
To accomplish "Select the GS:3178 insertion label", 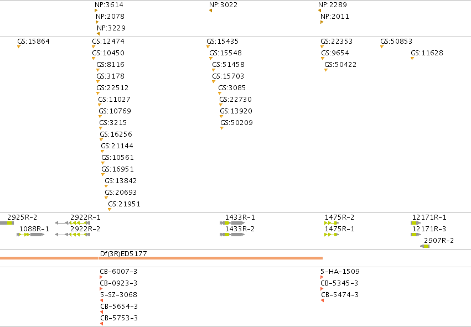I will [x=110, y=76].
